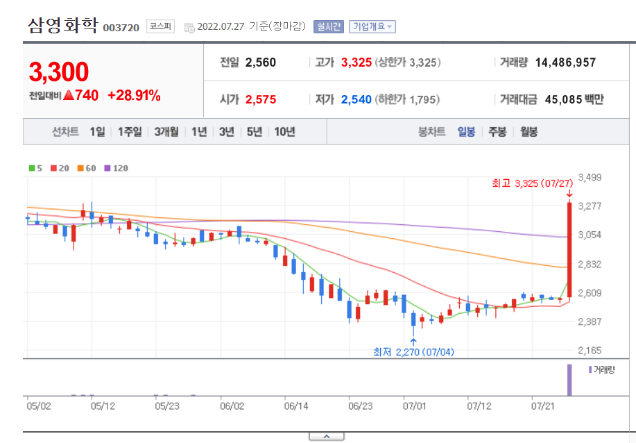Screen dimensions: 636x443
Task: Click the 2,165 price axis label
Action: (590, 351)
